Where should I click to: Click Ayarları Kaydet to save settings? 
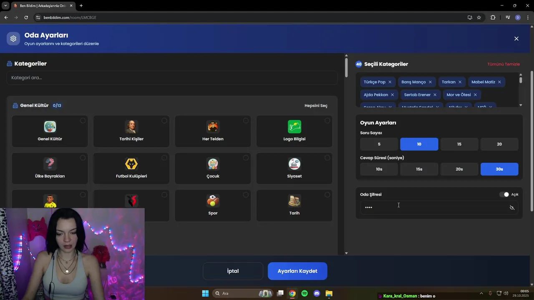(x=297, y=271)
